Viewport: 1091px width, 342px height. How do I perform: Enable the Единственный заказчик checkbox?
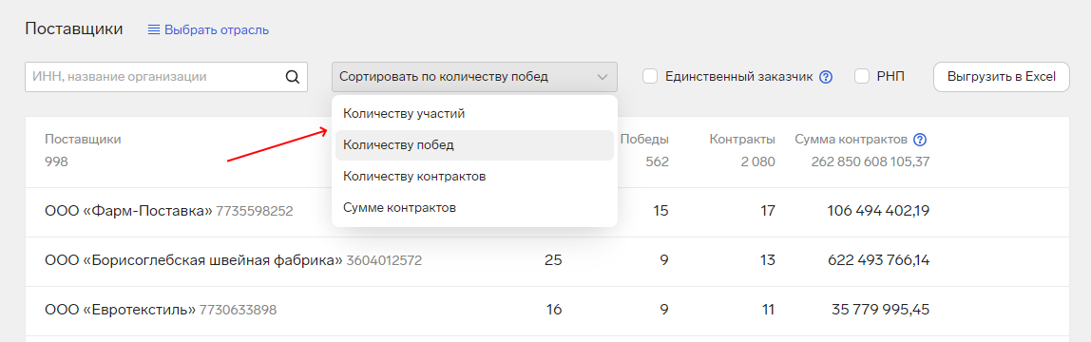(x=650, y=76)
